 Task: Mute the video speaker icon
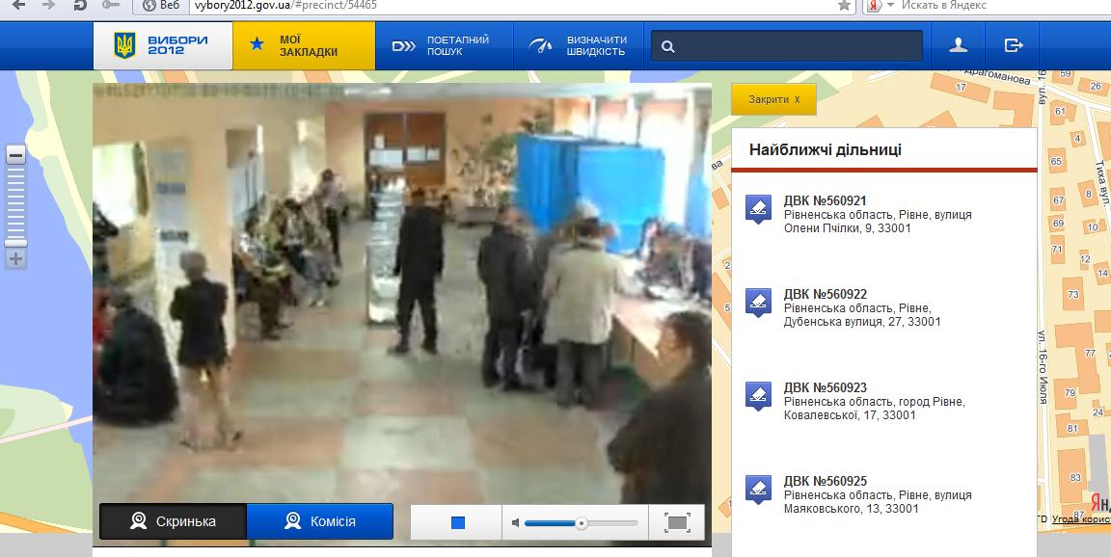coord(516,522)
